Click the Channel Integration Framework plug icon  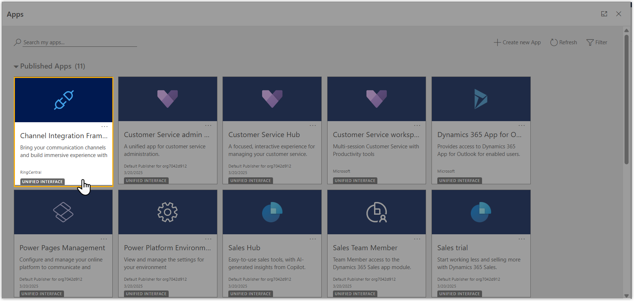click(64, 100)
